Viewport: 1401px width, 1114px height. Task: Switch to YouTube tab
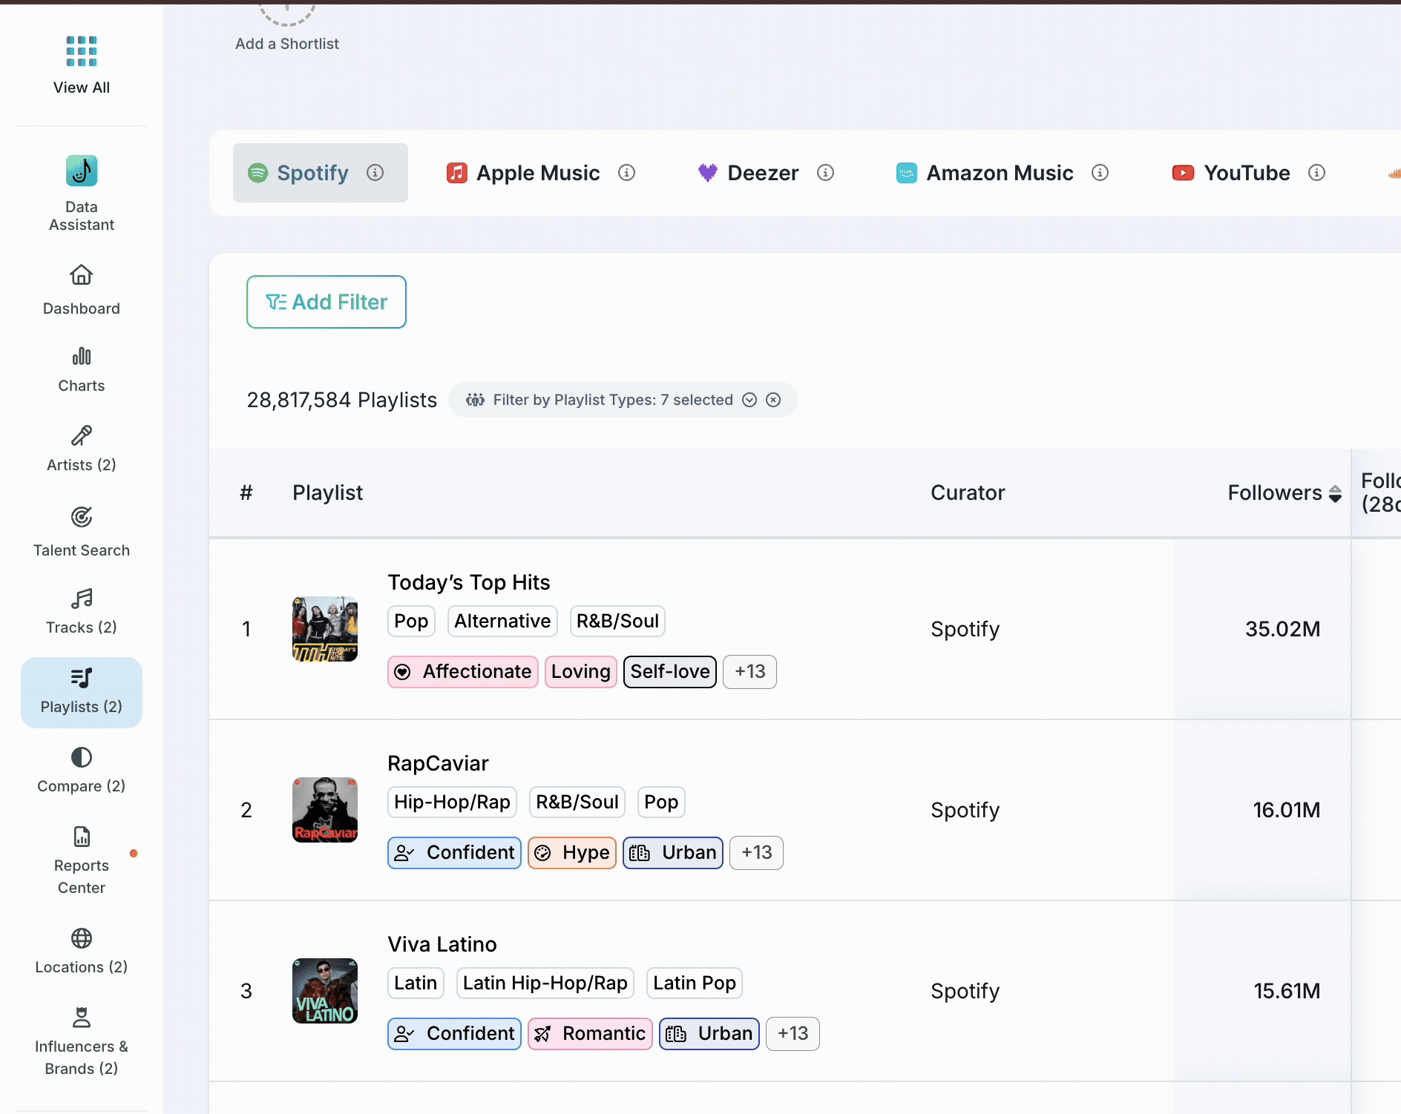1231,173
